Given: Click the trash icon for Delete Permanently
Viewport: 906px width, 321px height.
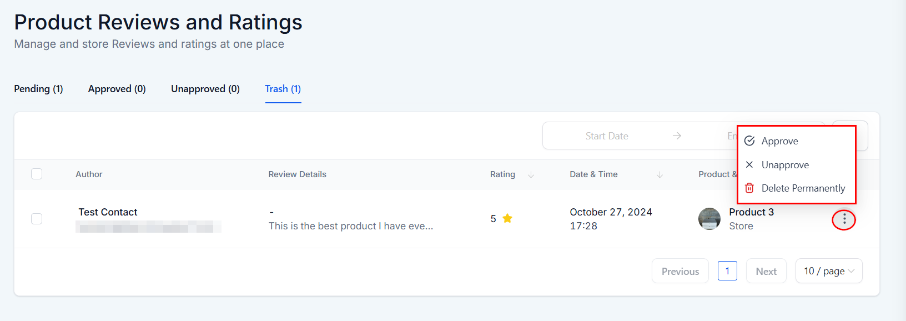Looking at the screenshot, I should (749, 188).
